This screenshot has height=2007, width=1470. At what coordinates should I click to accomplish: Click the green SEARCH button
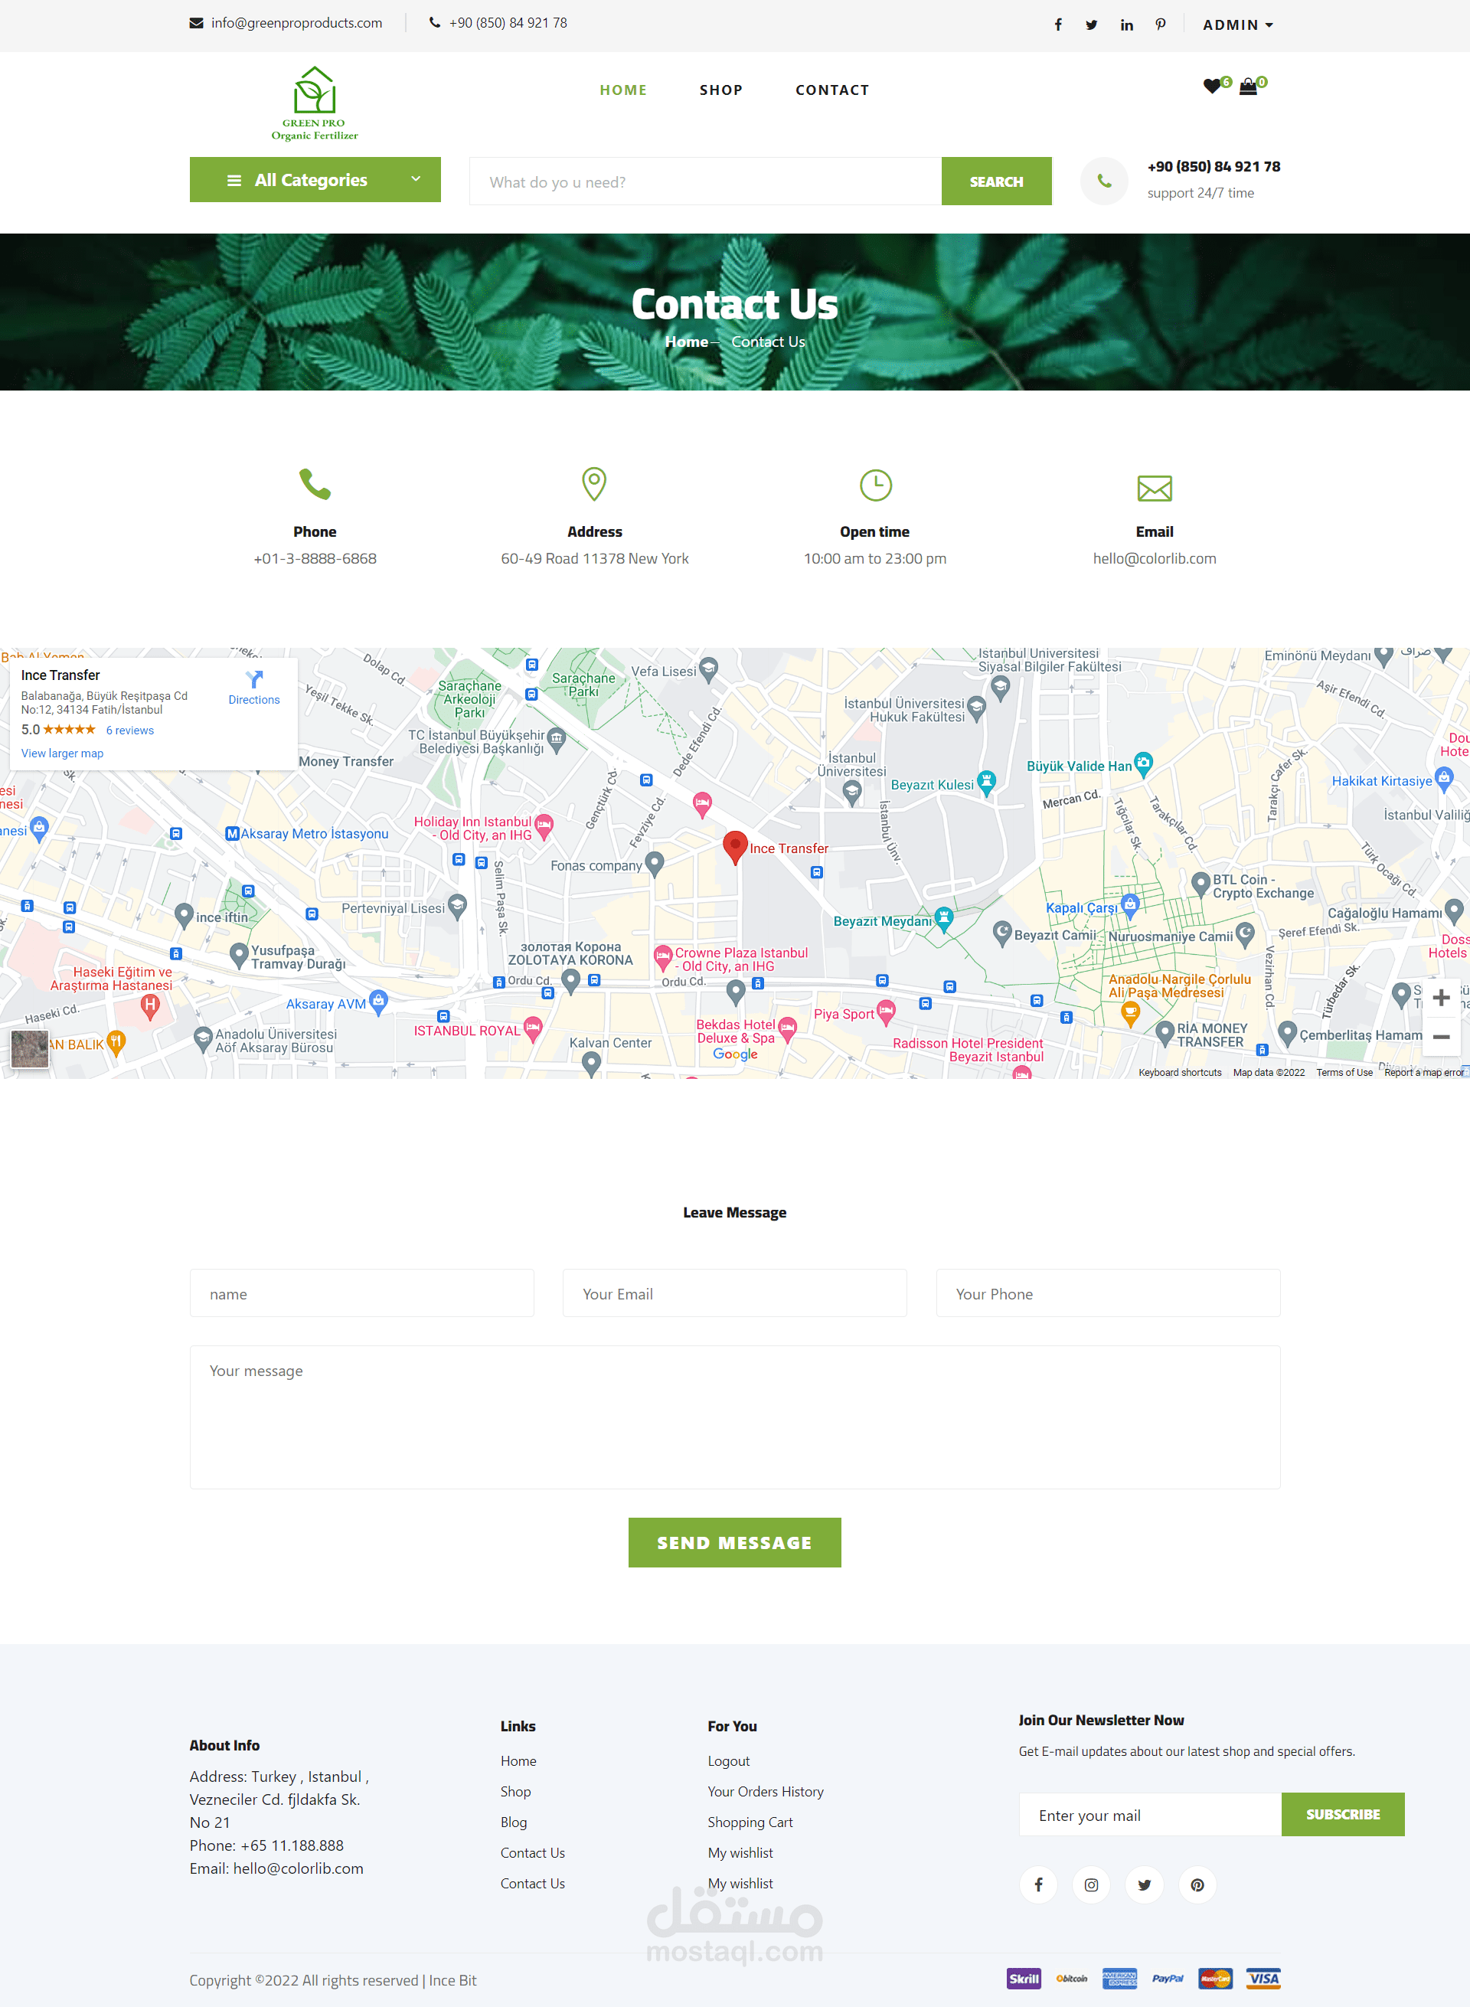pos(996,181)
